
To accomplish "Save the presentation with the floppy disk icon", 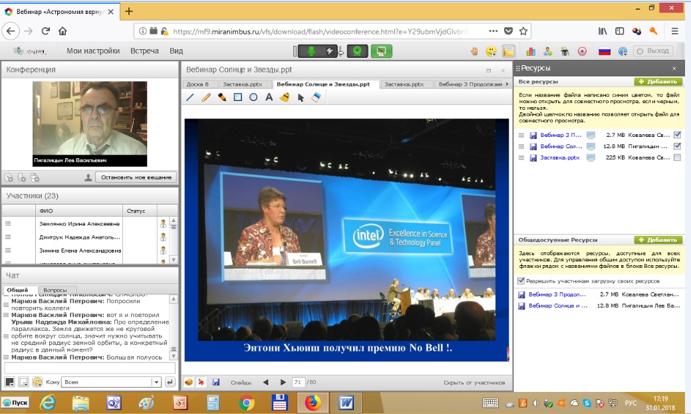I will [215, 382].
